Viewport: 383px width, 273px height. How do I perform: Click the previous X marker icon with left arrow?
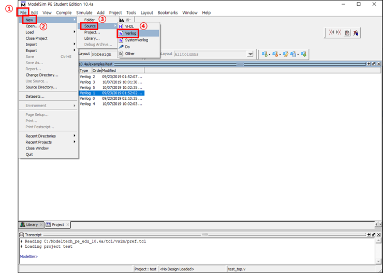pos(331,33)
